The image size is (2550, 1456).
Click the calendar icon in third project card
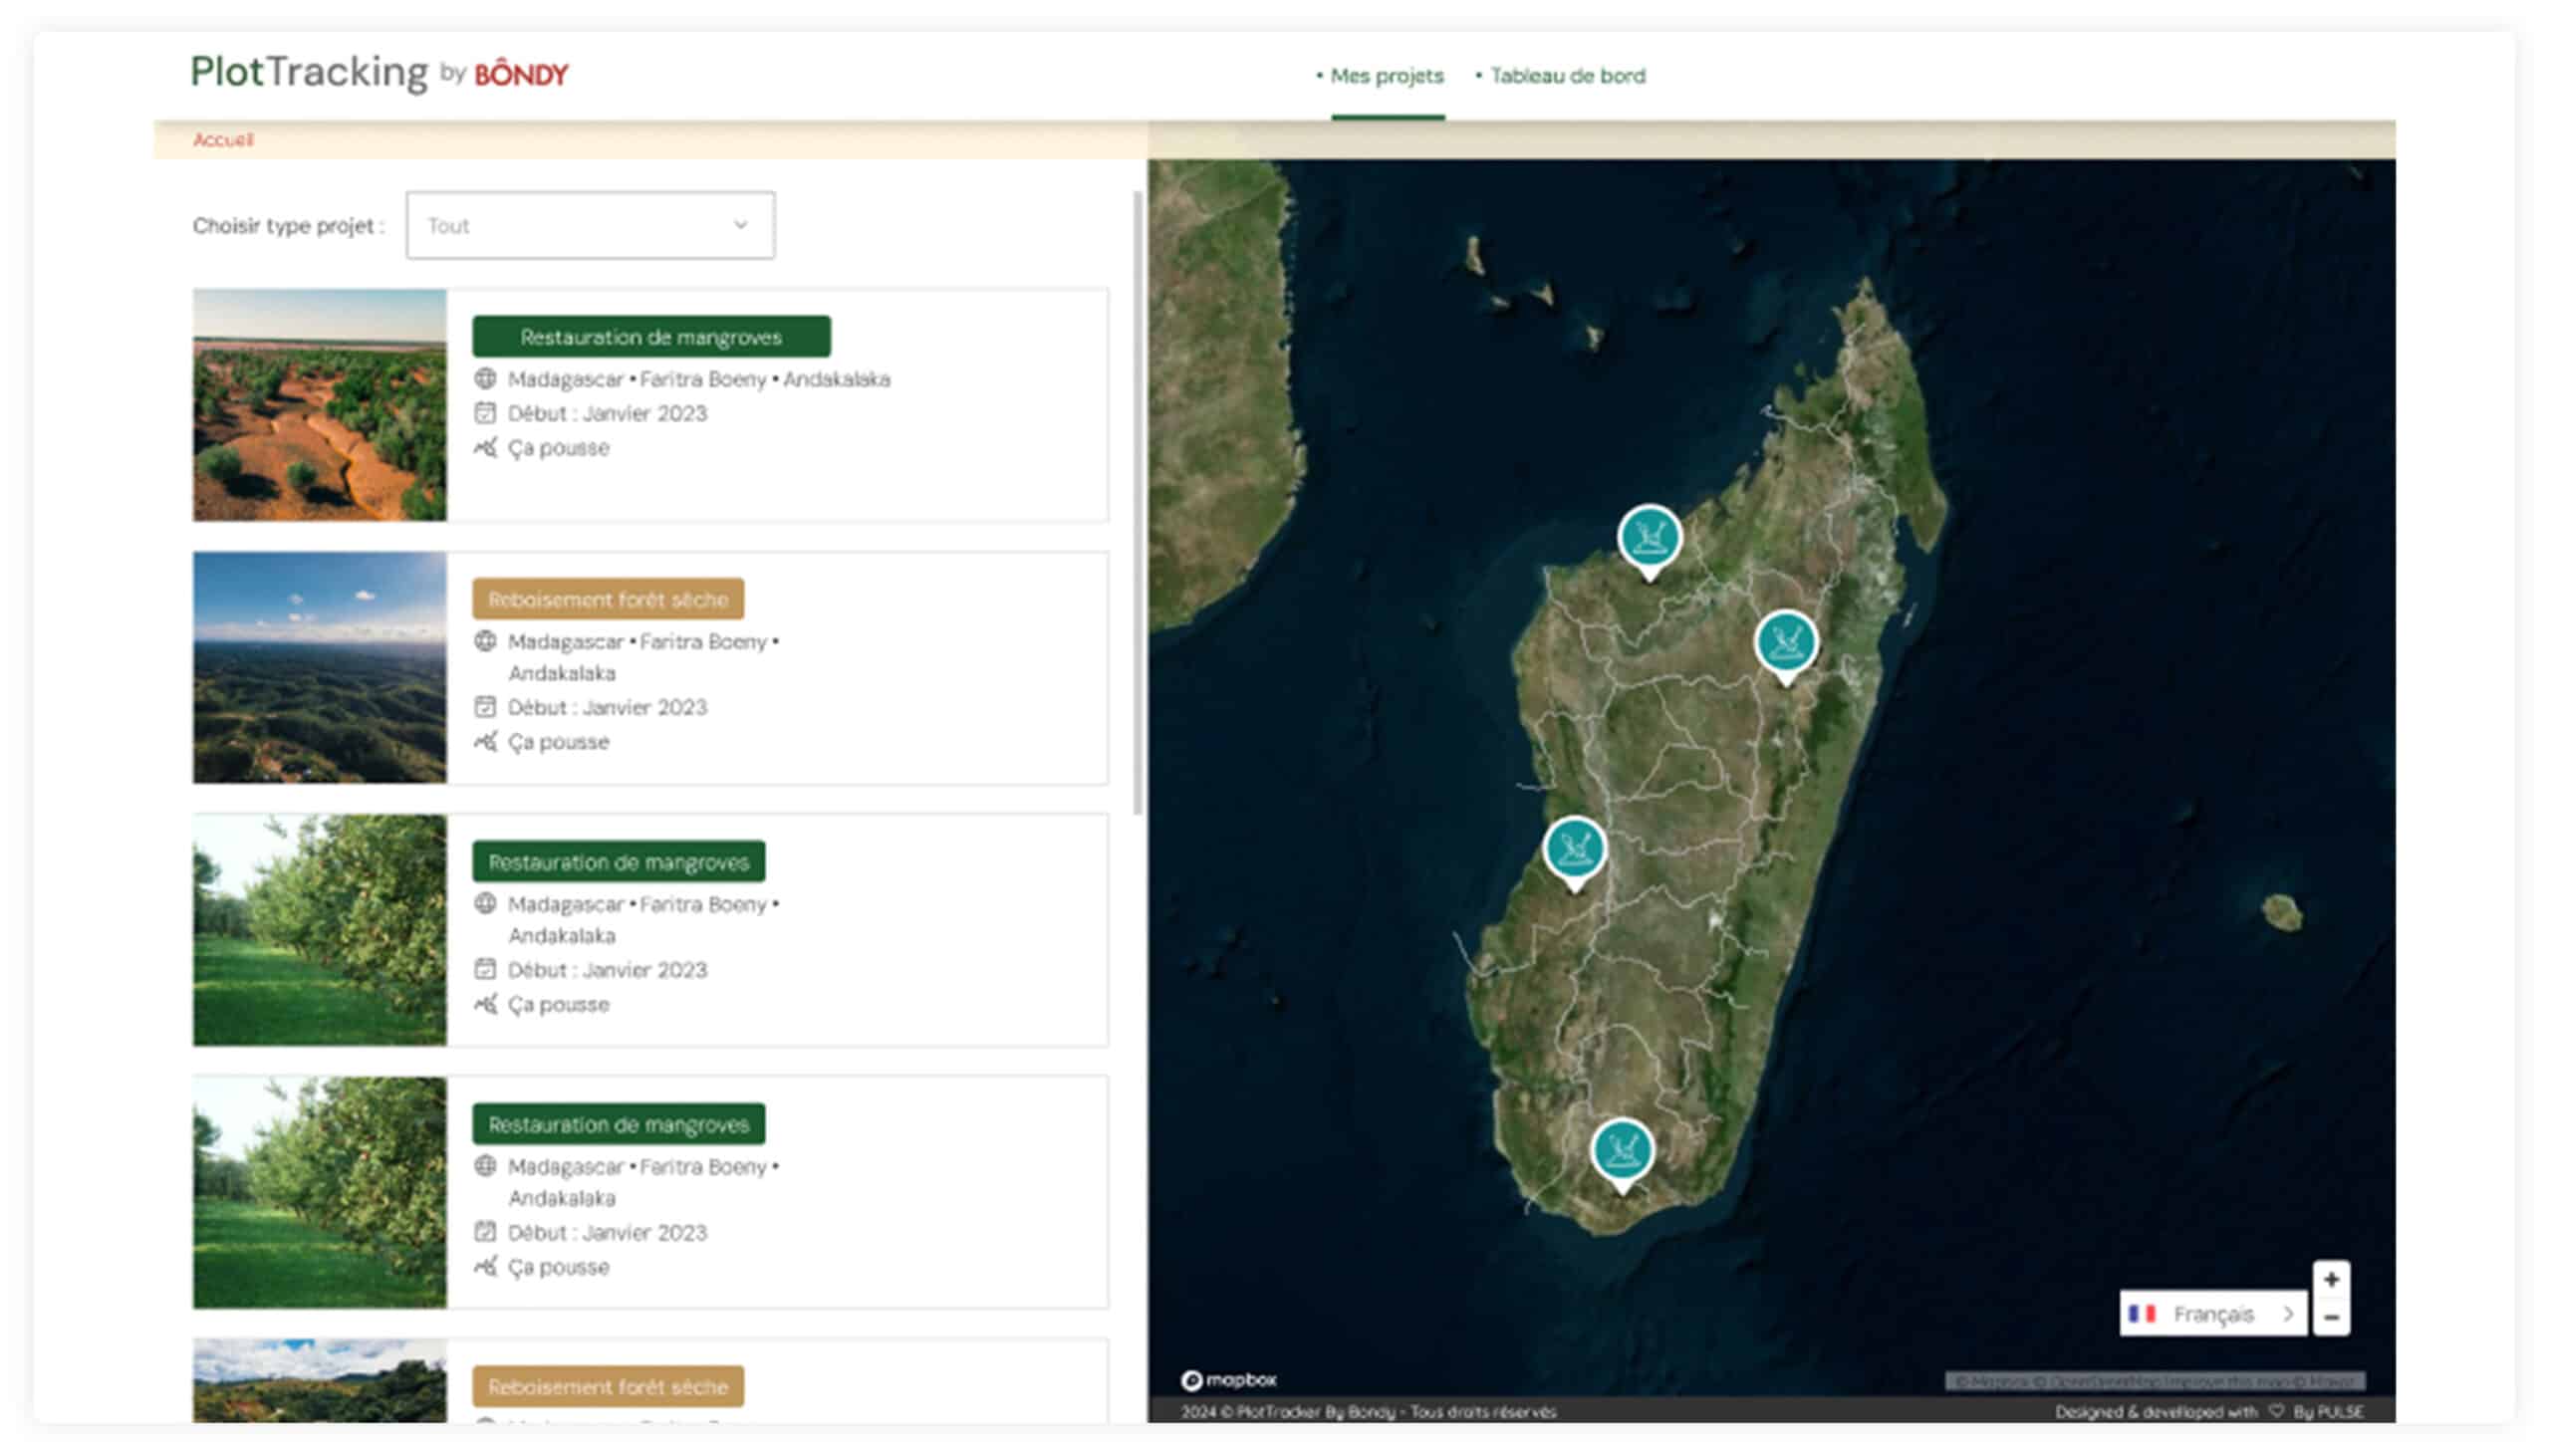(485, 969)
